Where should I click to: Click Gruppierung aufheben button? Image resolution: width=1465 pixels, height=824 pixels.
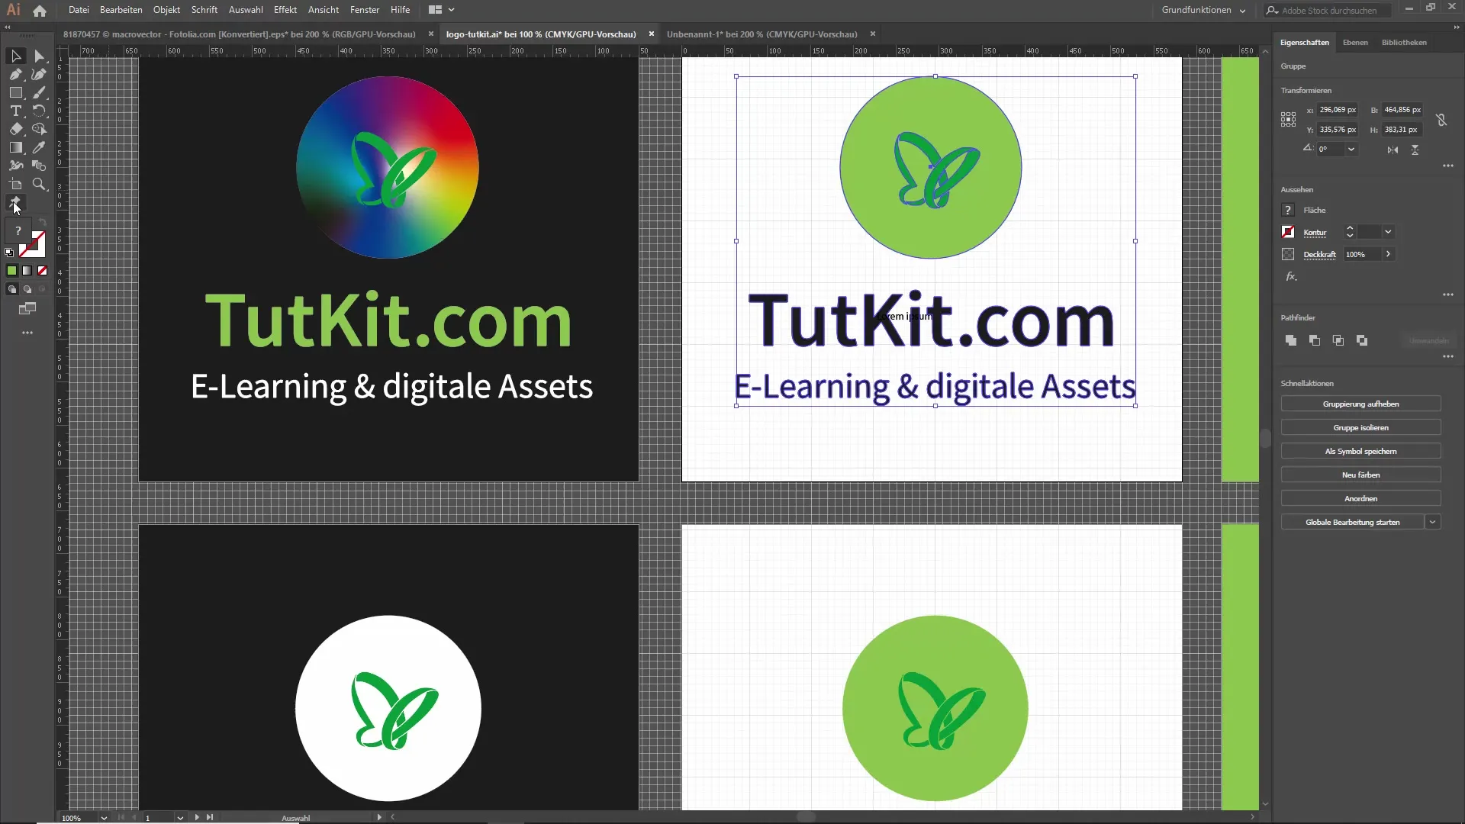[x=1360, y=404]
